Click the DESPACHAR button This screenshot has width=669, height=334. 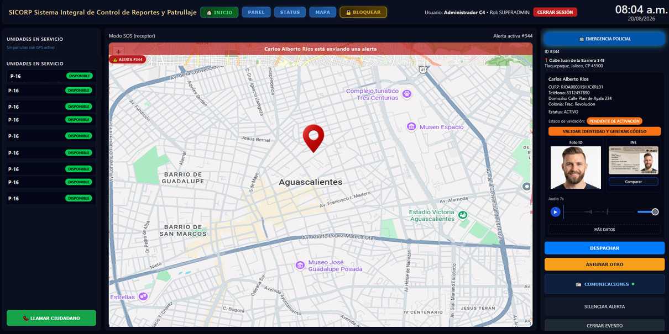click(604, 248)
